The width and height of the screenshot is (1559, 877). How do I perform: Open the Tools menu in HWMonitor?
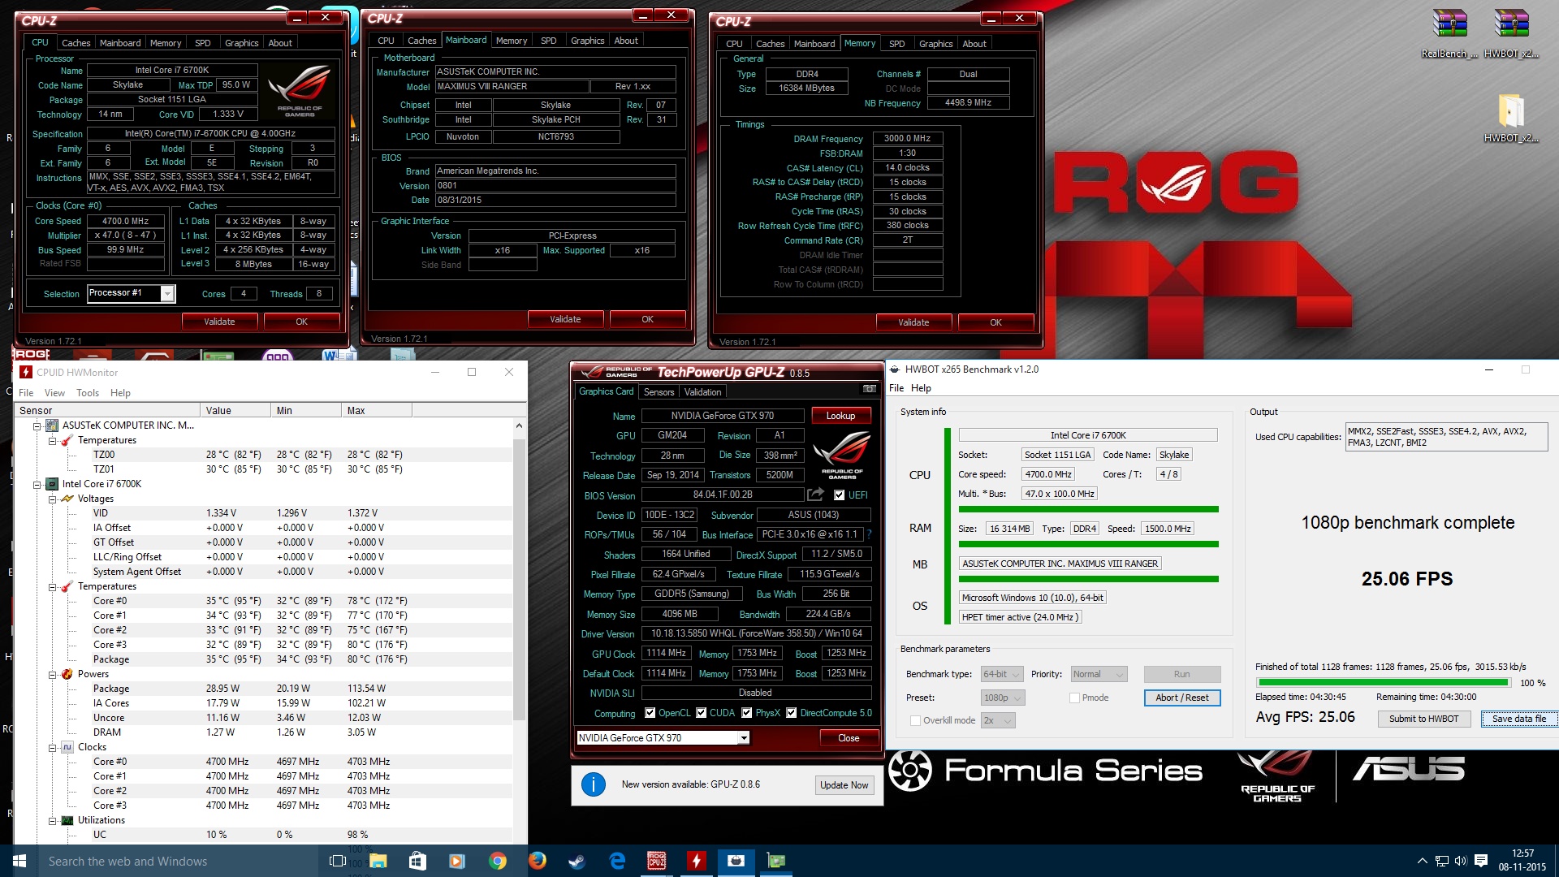point(88,393)
